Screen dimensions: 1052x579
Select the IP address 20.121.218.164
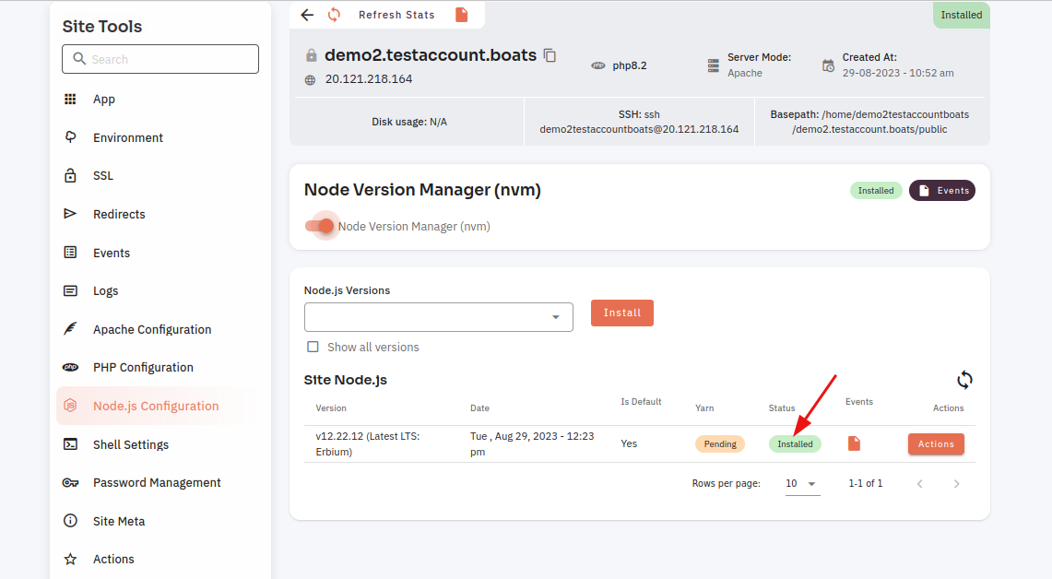(x=369, y=79)
